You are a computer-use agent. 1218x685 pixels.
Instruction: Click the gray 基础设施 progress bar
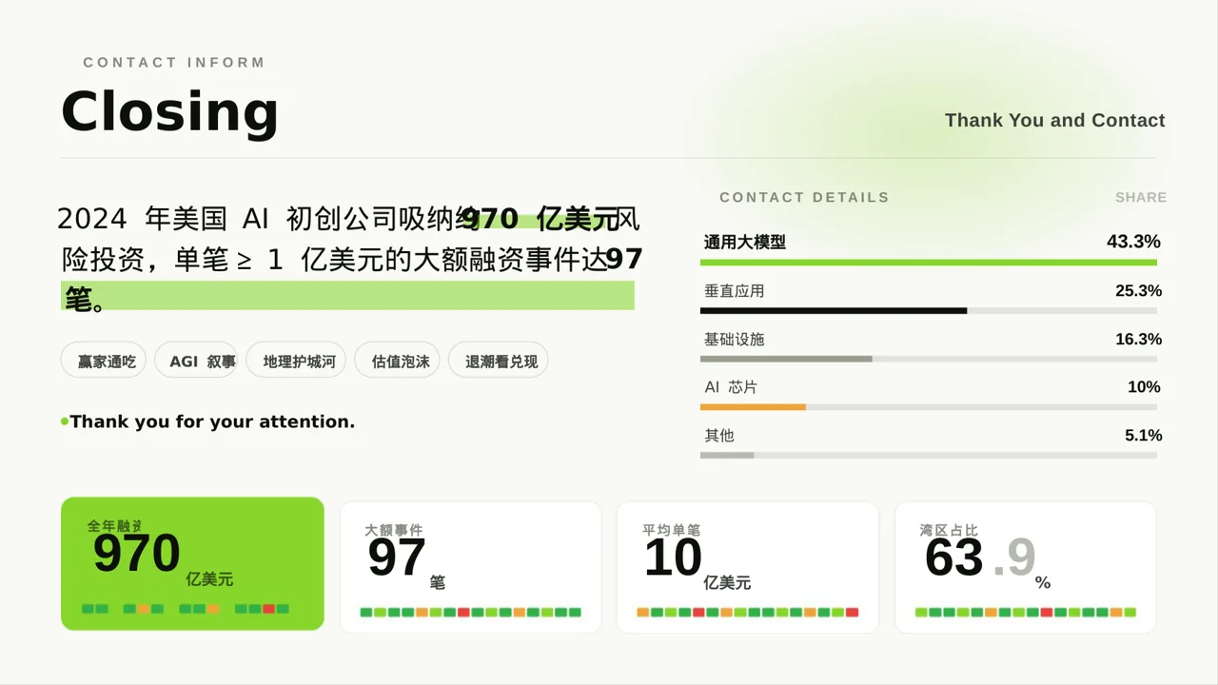(x=786, y=359)
